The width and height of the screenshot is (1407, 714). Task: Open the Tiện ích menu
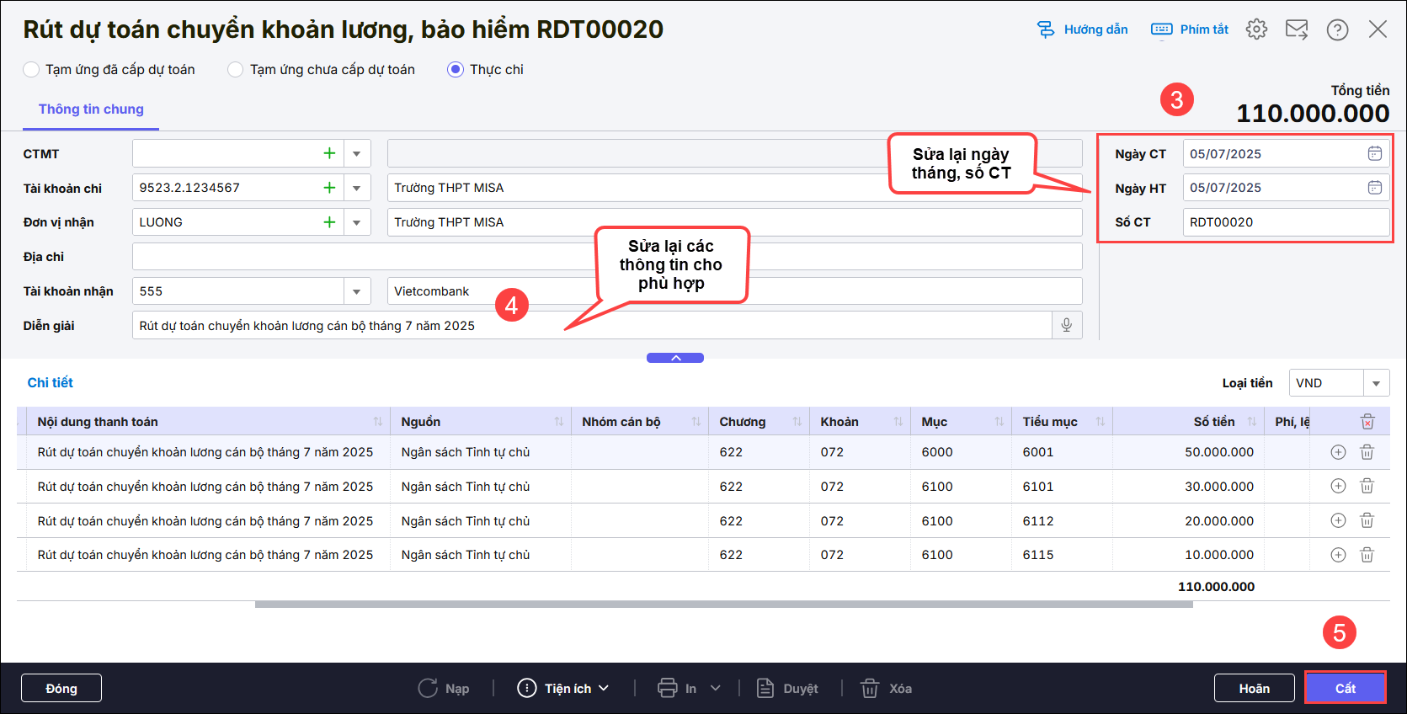(x=563, y=688)
